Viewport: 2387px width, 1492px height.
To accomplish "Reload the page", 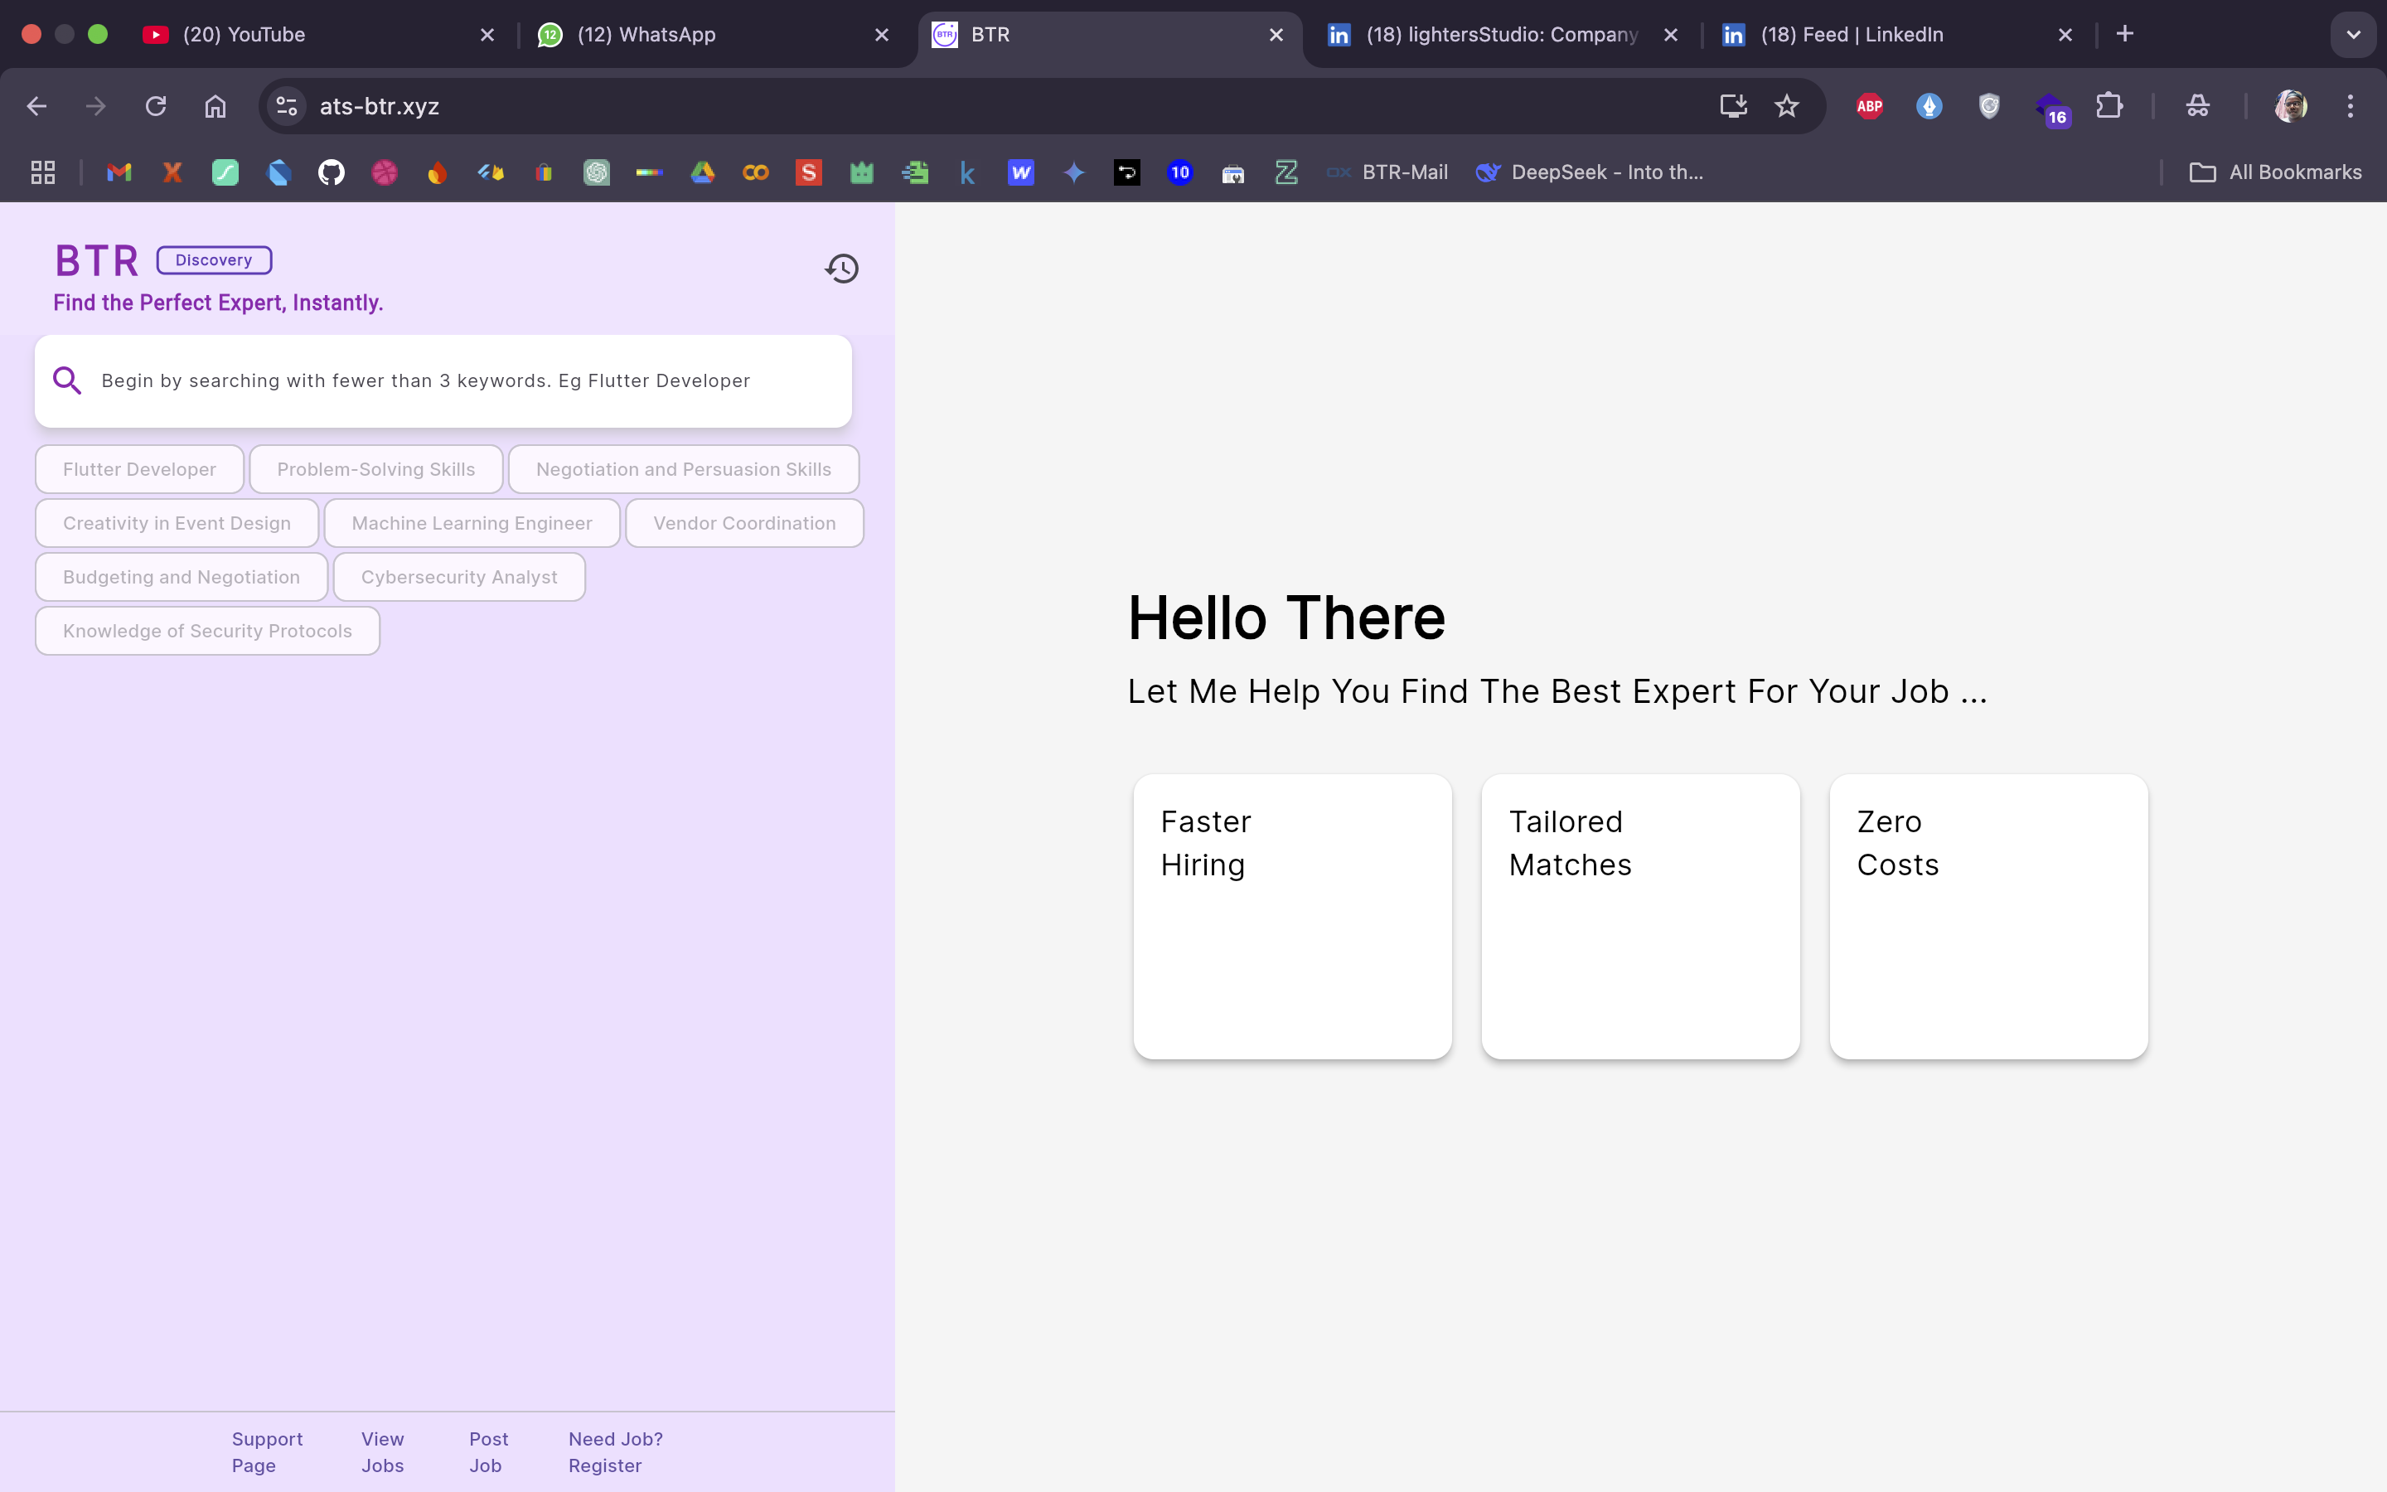I will [156, 105].
